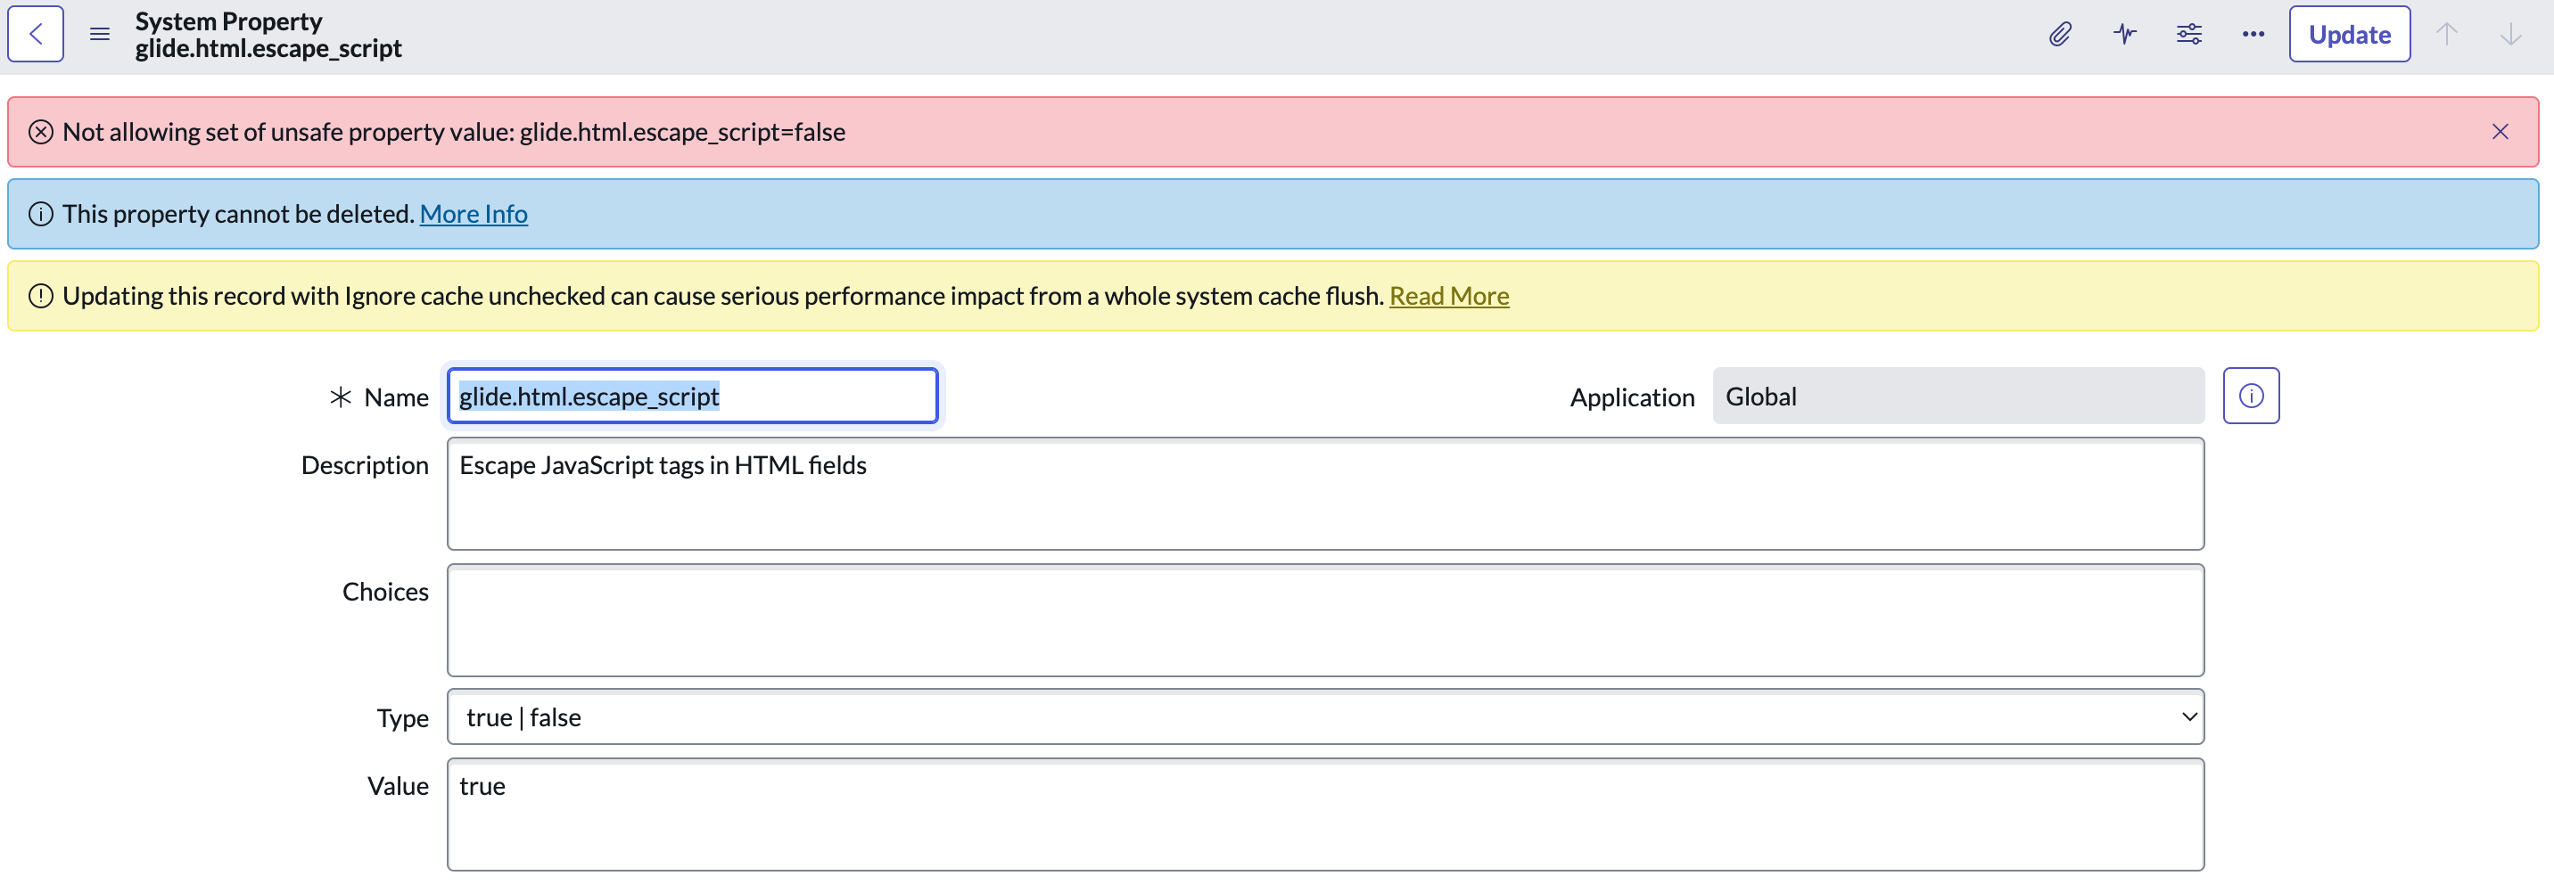Click the back arrow button
This screenshot has width=2554, height=884.
[x=36, y=34]
